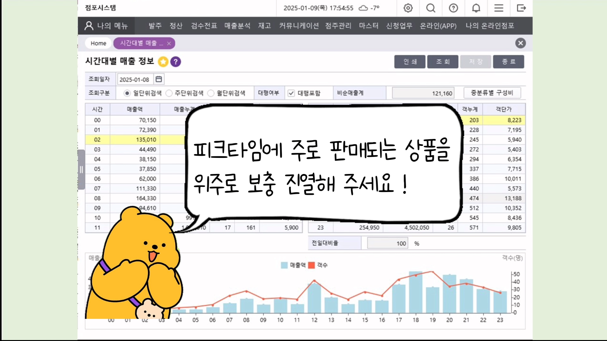Image resolution: width=607 pixels, height=341 pixels.
Task: Click 조회 button
Action: 443,62
